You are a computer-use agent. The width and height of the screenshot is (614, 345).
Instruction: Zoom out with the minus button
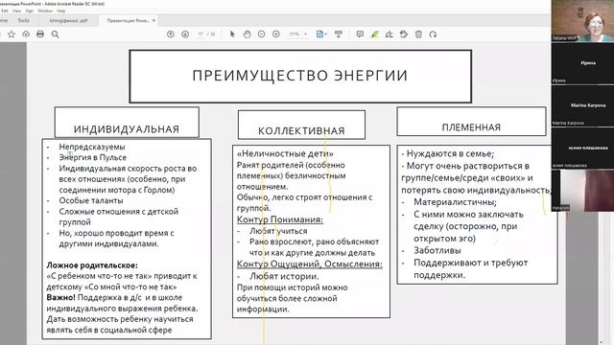[262, 34]
